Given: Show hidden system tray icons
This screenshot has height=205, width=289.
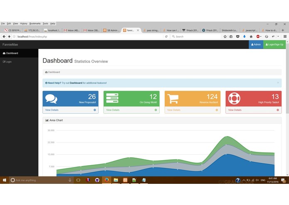Looking at the screenshot, I should coord(244,181).
